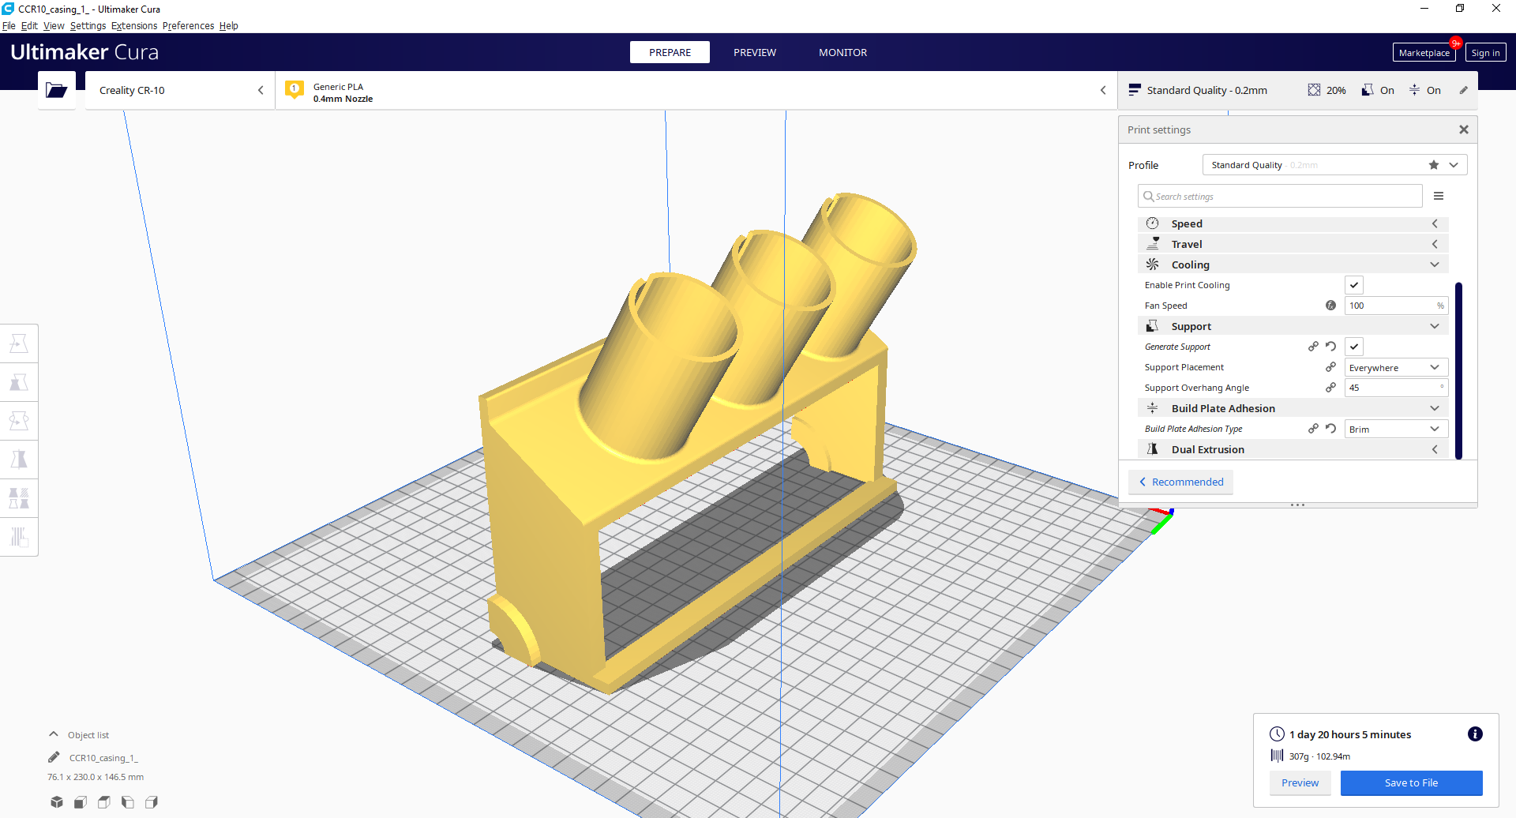Image resolution: width=1516 pixels, height=818 pixels.
Task: Select the Scale tool
Action: (19, 381)
